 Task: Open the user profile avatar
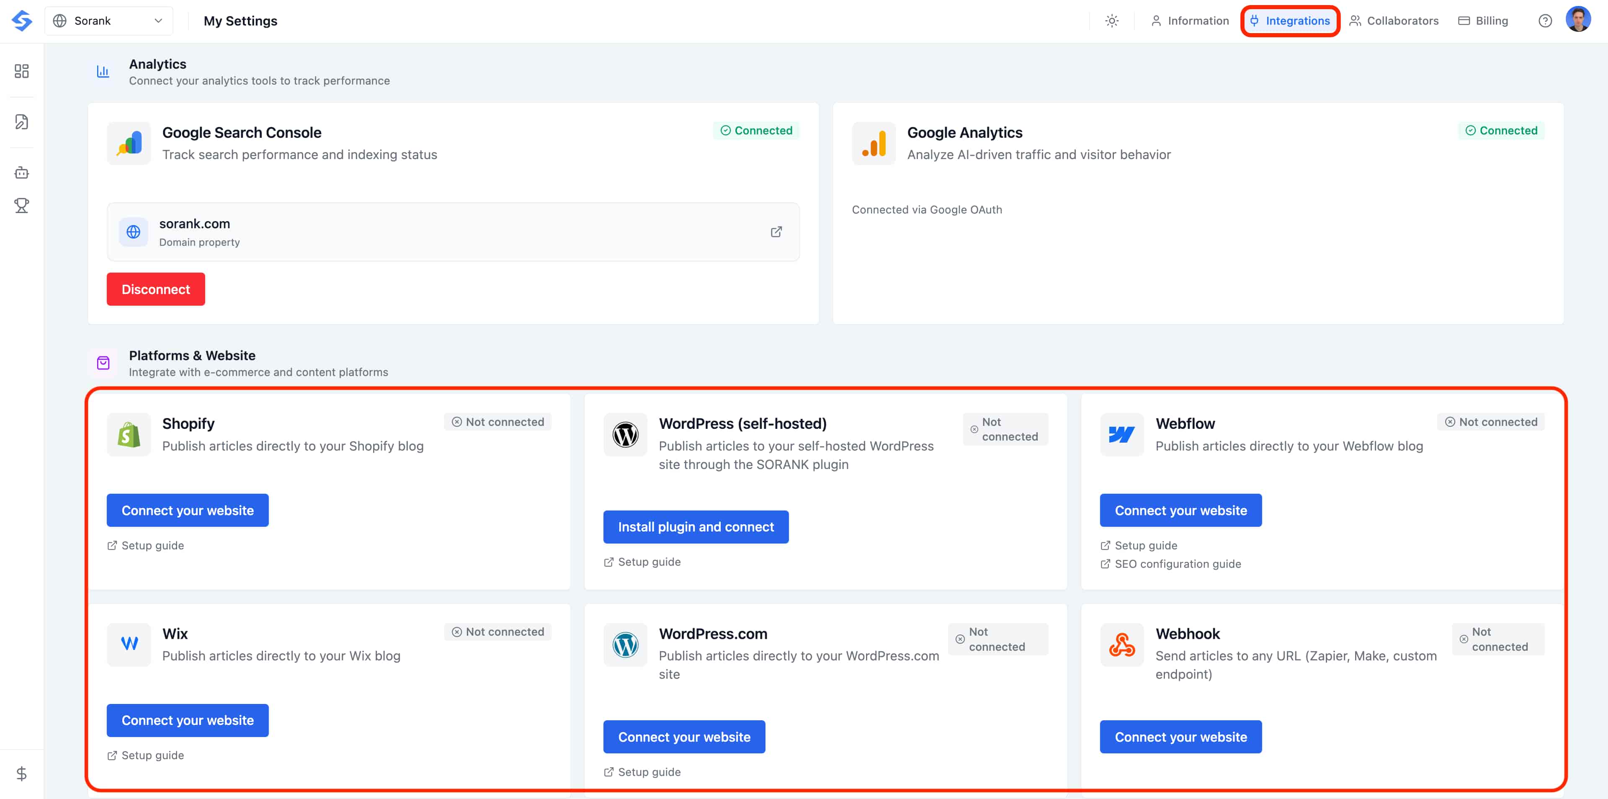click(x=1578, y=19)
